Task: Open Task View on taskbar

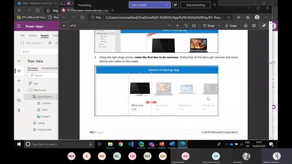Action: 100,144
